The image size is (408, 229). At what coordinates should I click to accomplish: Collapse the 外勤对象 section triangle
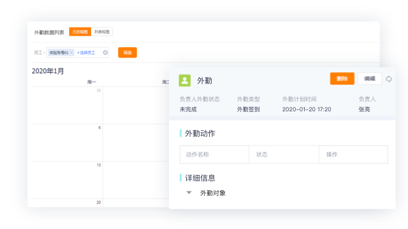189,193
